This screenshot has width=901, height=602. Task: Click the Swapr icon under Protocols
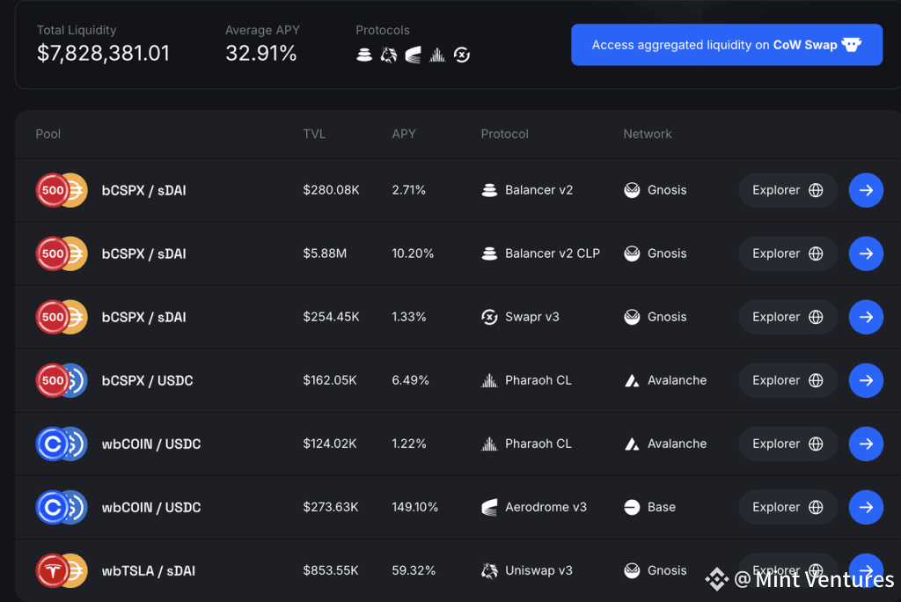[462, 55]
